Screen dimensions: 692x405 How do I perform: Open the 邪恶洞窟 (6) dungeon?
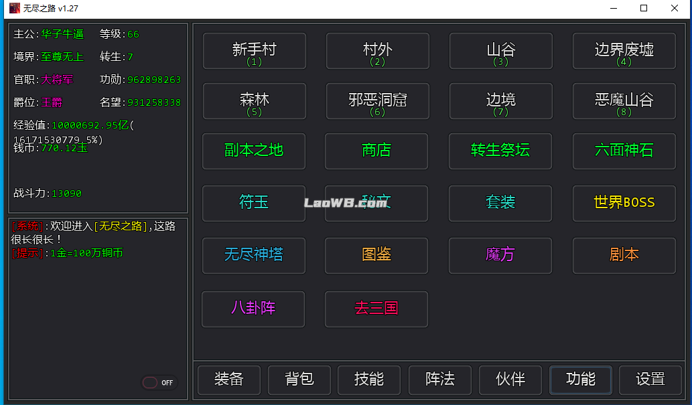pyautogui.click(x=377, y=101)
